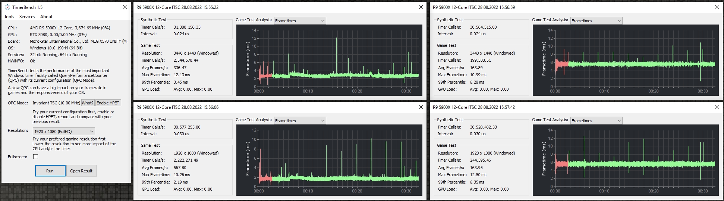
Task: Close the TimerBench 1.5 window
Action: click(x=125, y=7)
